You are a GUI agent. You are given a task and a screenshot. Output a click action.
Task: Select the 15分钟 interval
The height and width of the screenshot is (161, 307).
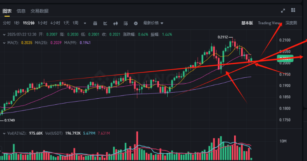pos(29,23)
